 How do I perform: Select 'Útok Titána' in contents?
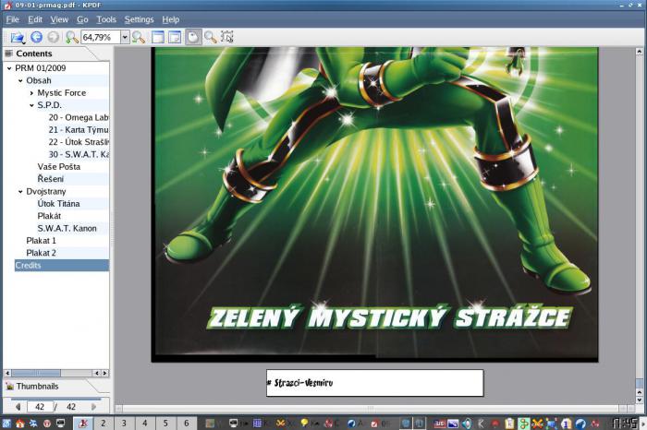[x=58, y=204]
